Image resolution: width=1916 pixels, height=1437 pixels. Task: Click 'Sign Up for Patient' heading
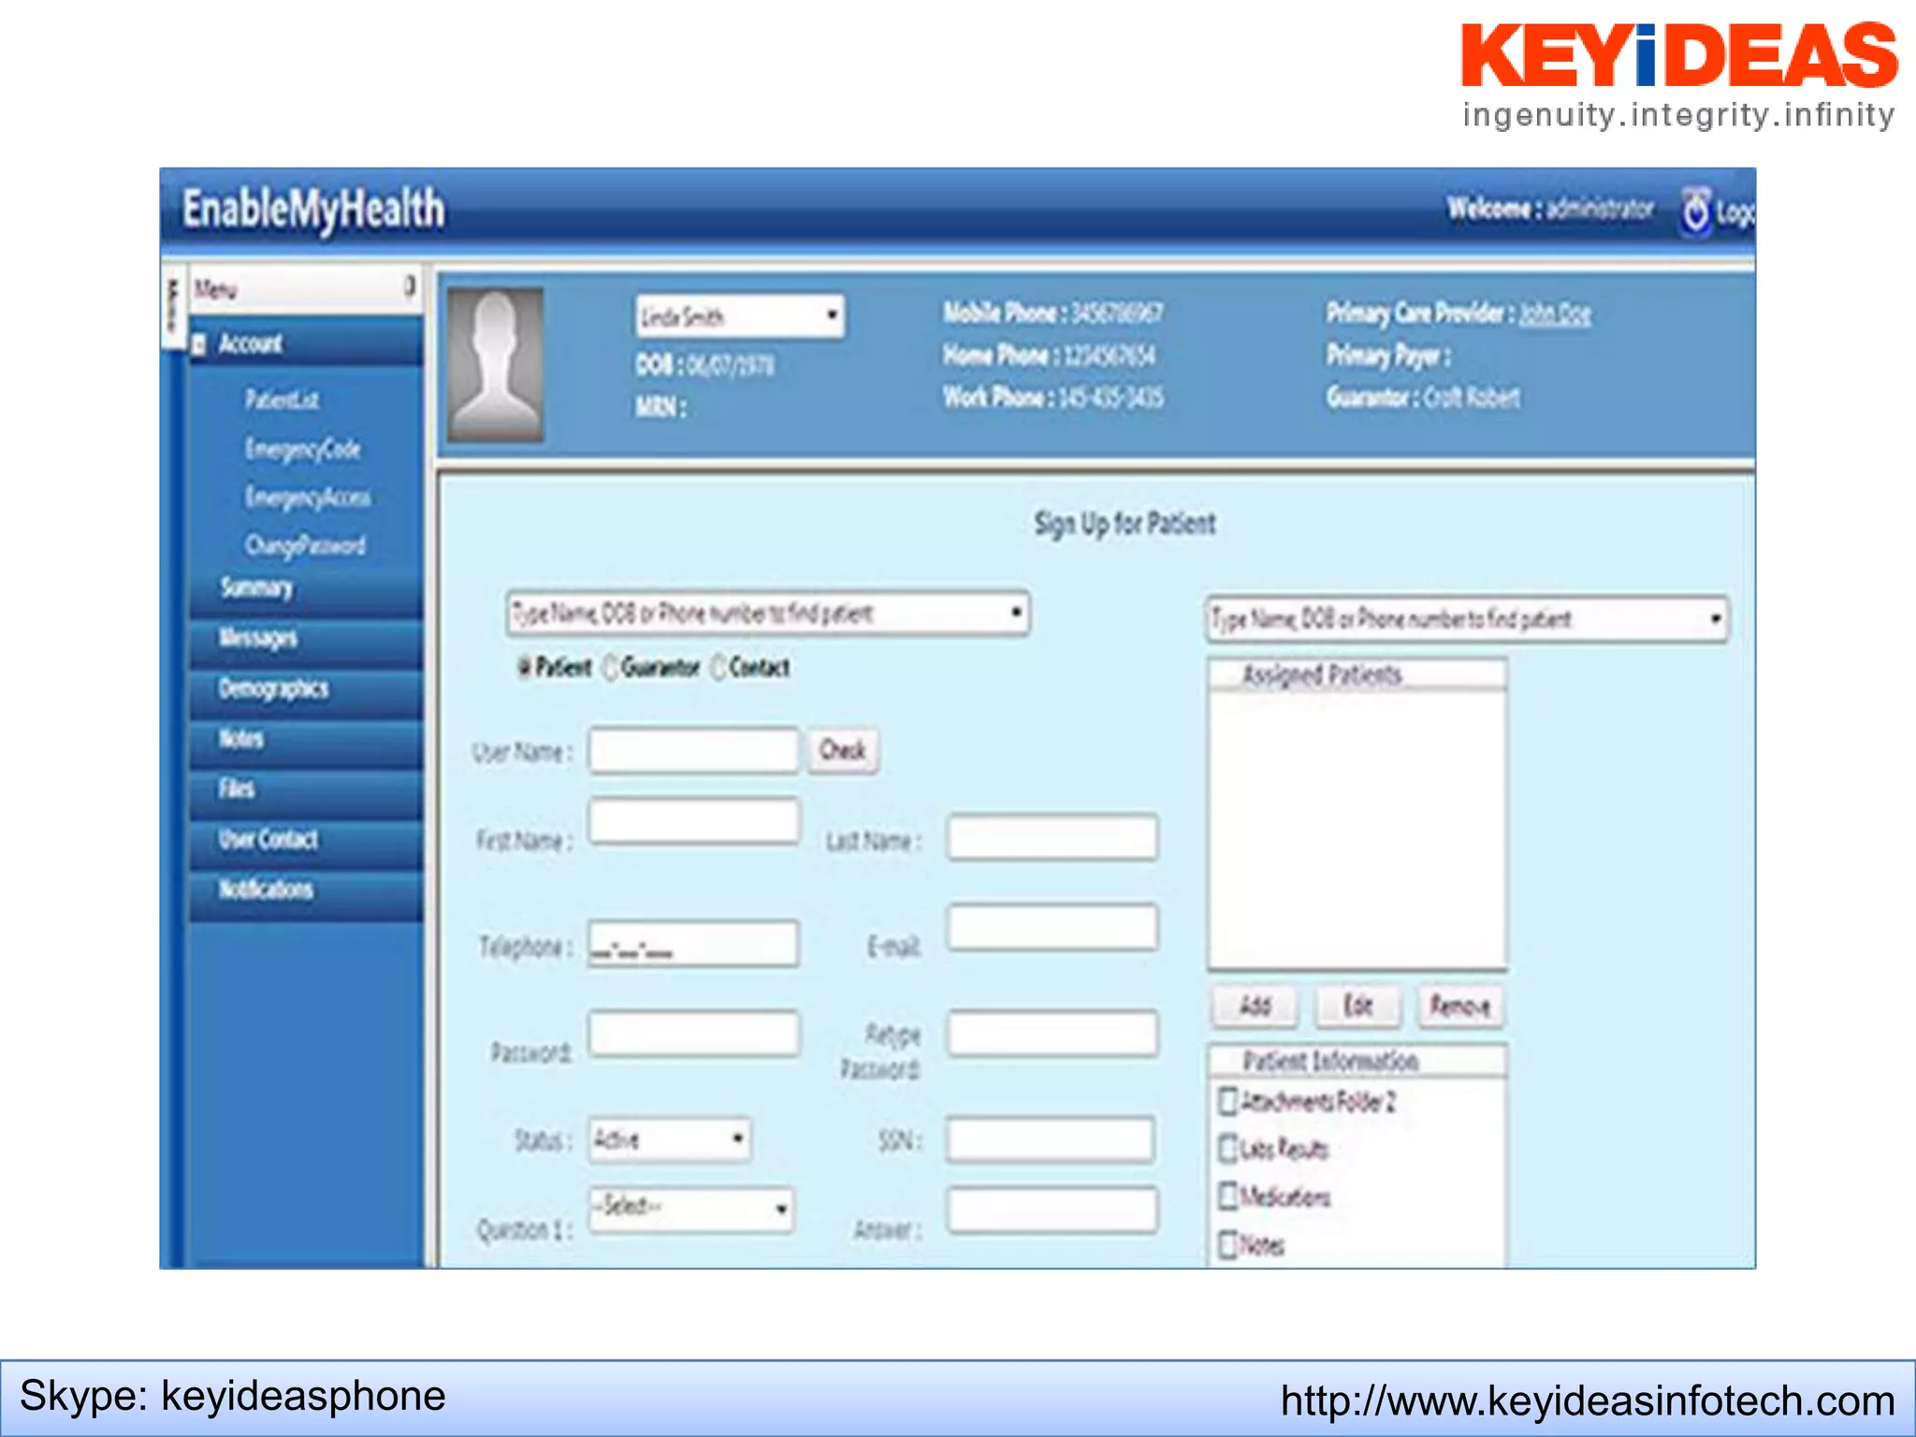coord(1125,523)
